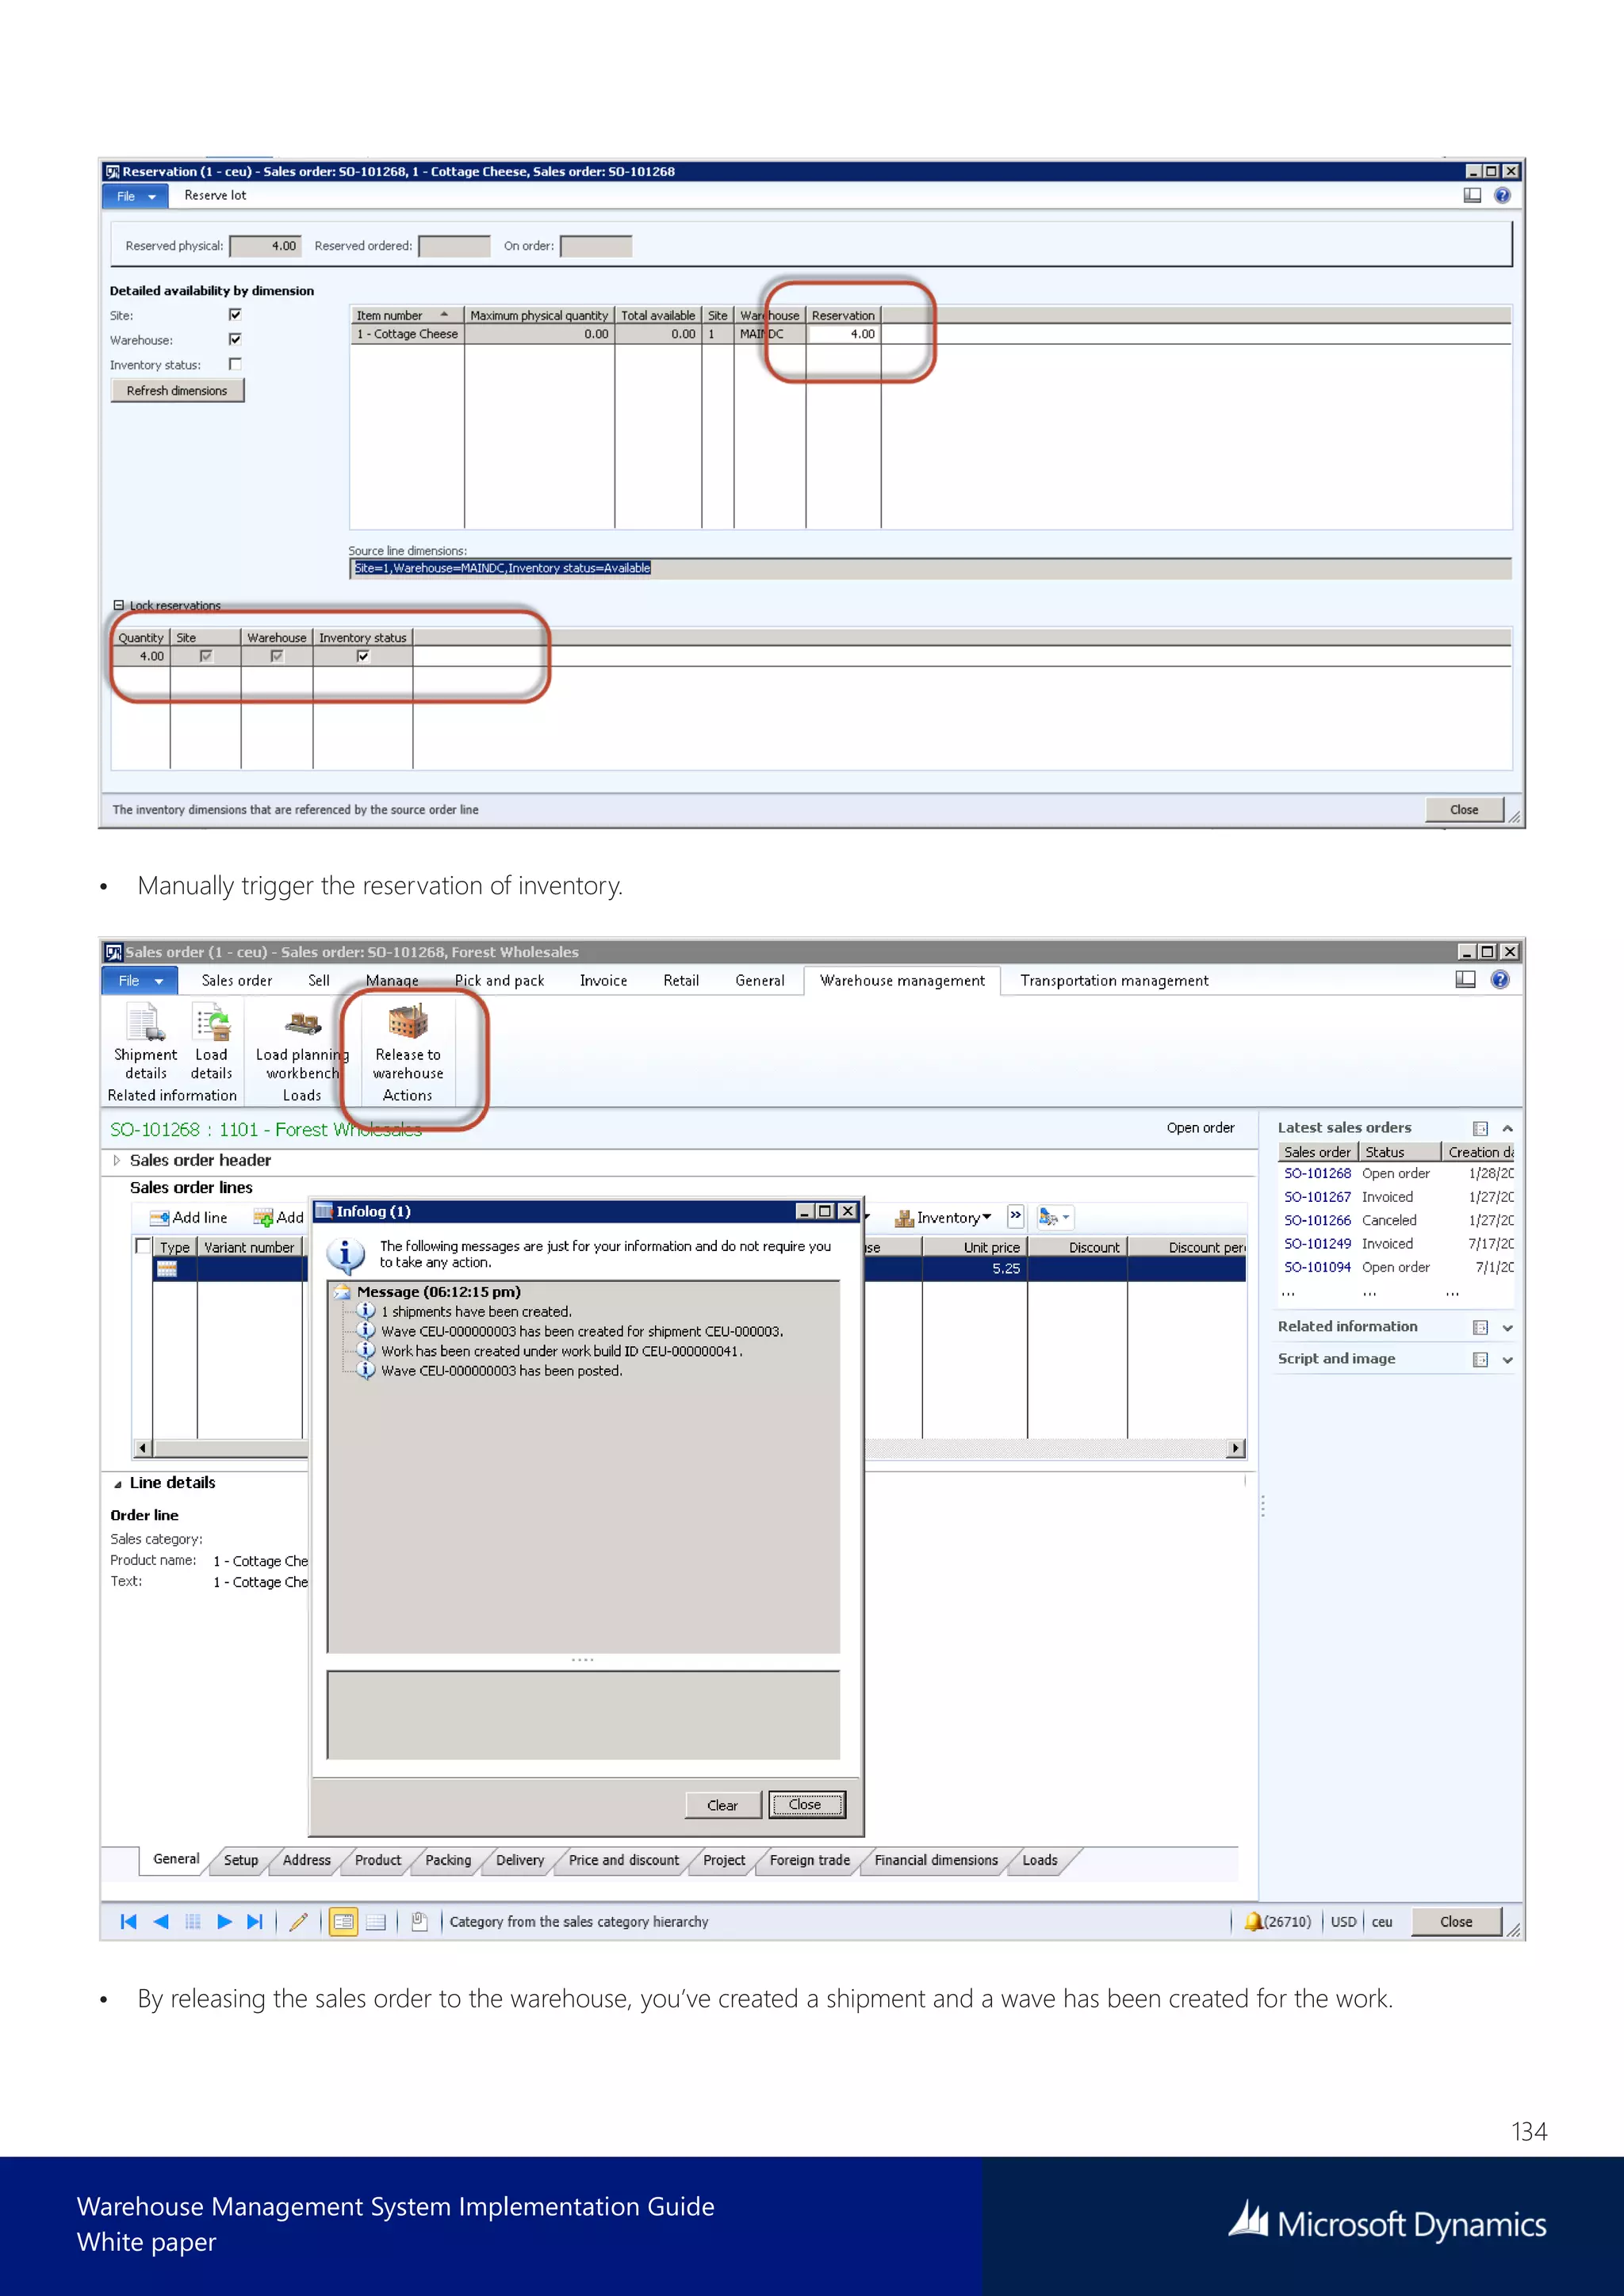The image size is (1624, 2296).
Task: Toggle Inventory status checkbox in Lock reservations
Action: [x=363, y=656]
